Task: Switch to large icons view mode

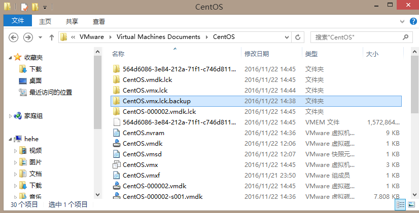Action: 411,204
